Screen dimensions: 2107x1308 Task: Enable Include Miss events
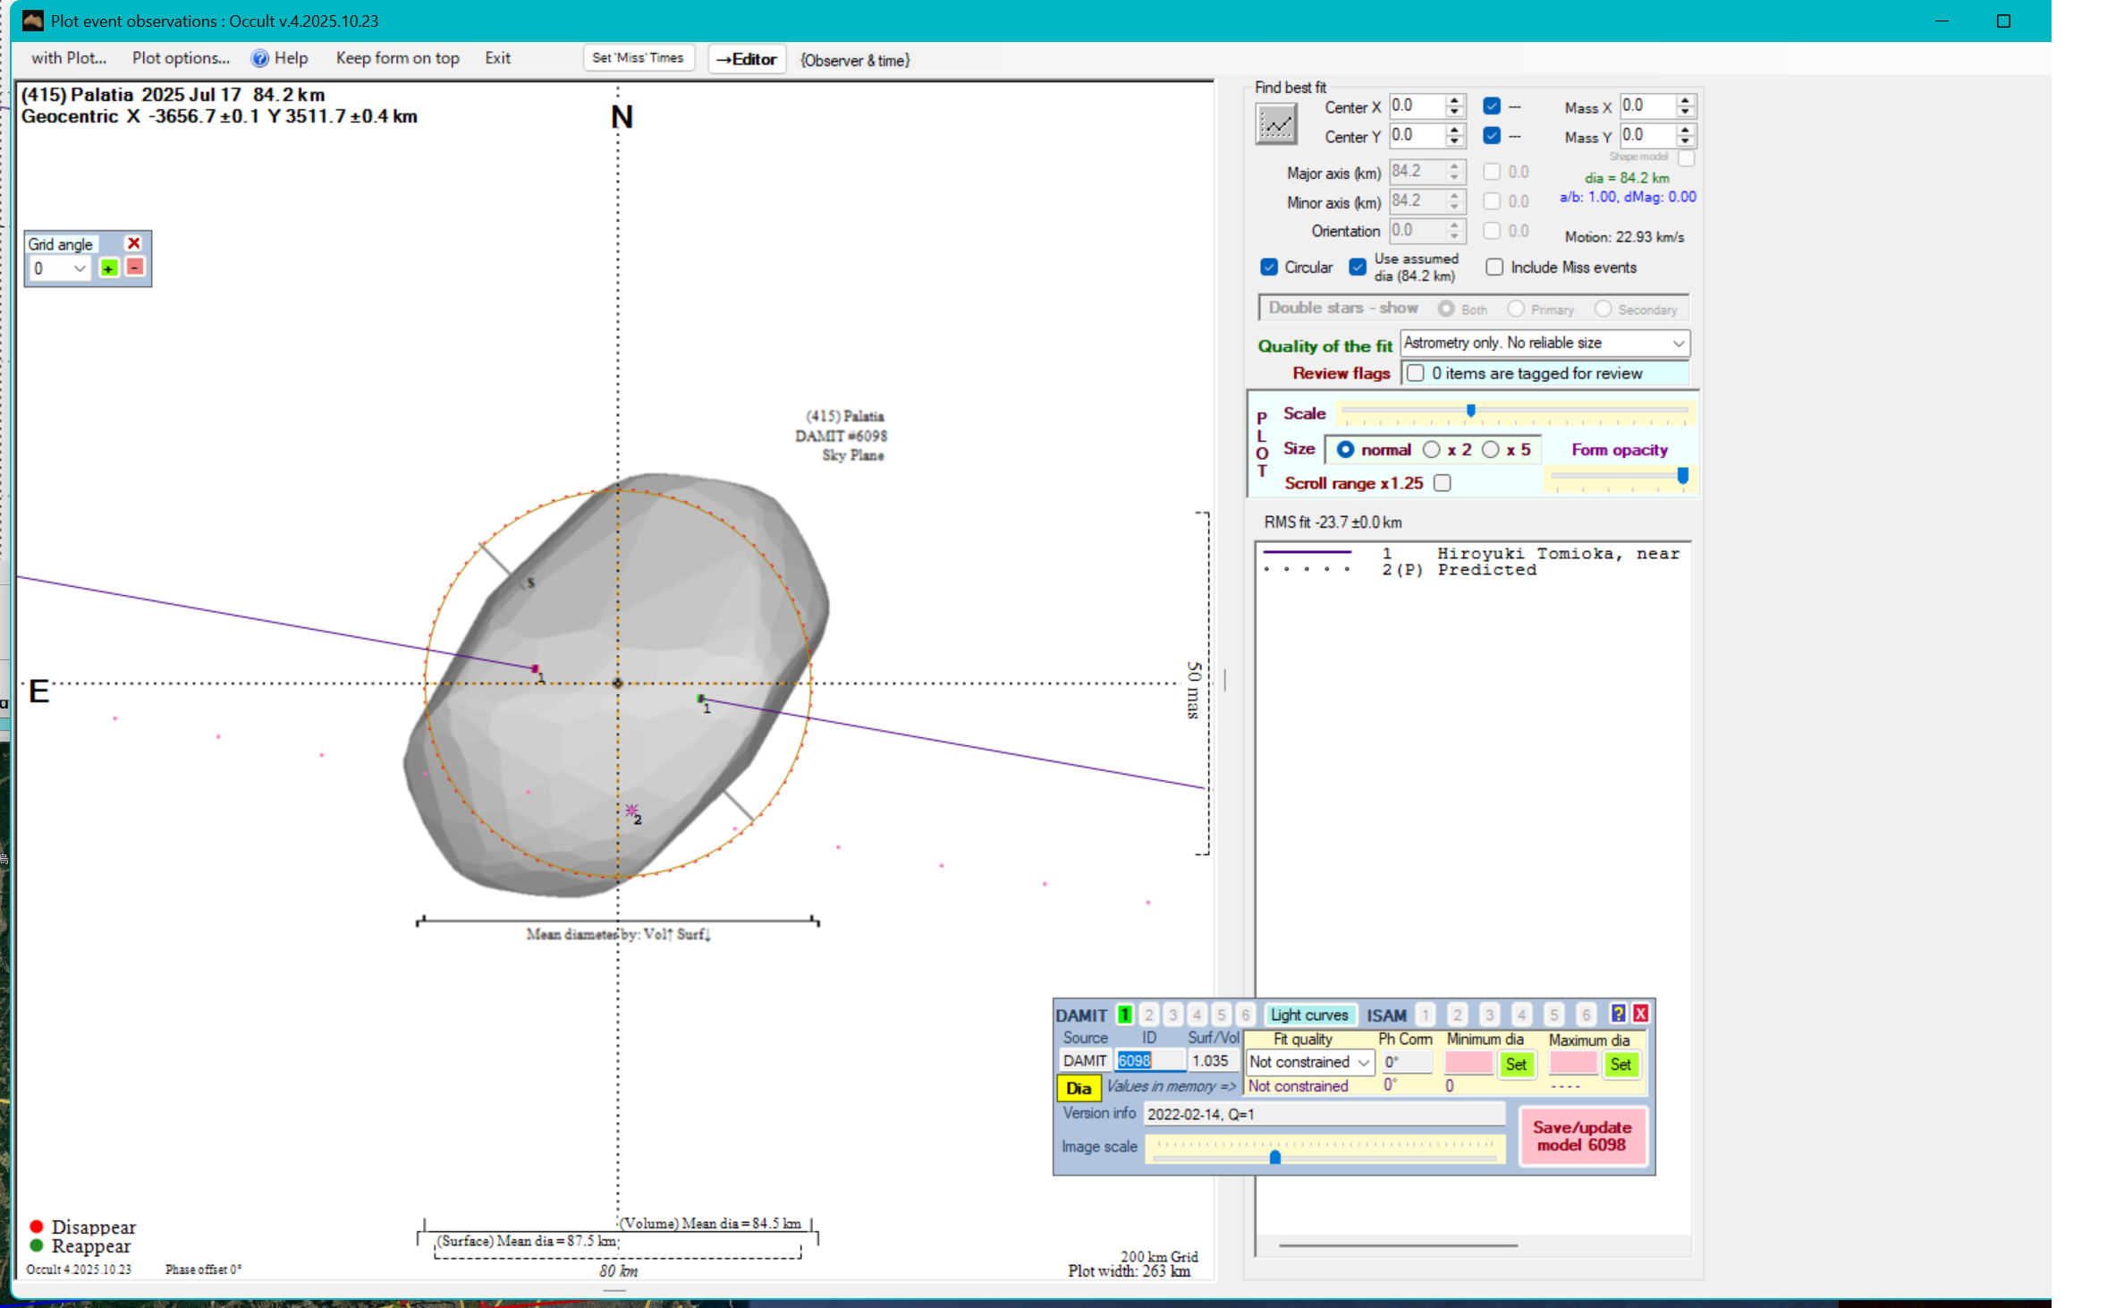click(1494, 268)
